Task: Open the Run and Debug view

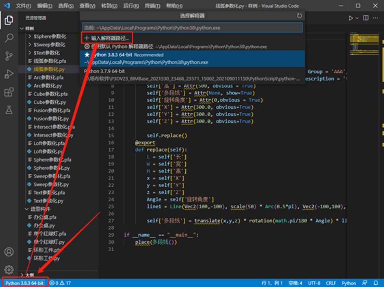Action: (x=9, y=74)
